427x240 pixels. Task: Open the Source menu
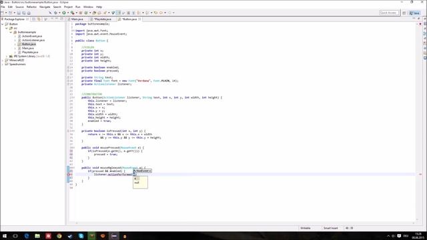tap(19, 7)
